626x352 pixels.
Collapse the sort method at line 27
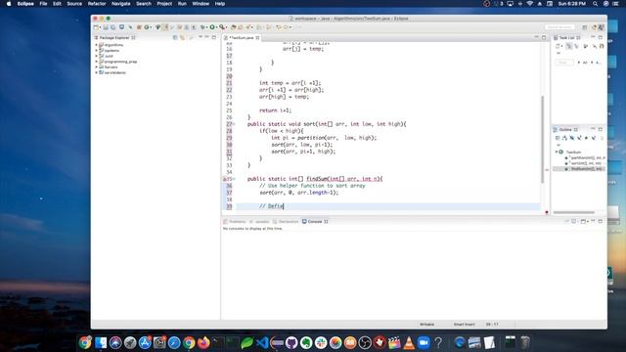[234, 124]
